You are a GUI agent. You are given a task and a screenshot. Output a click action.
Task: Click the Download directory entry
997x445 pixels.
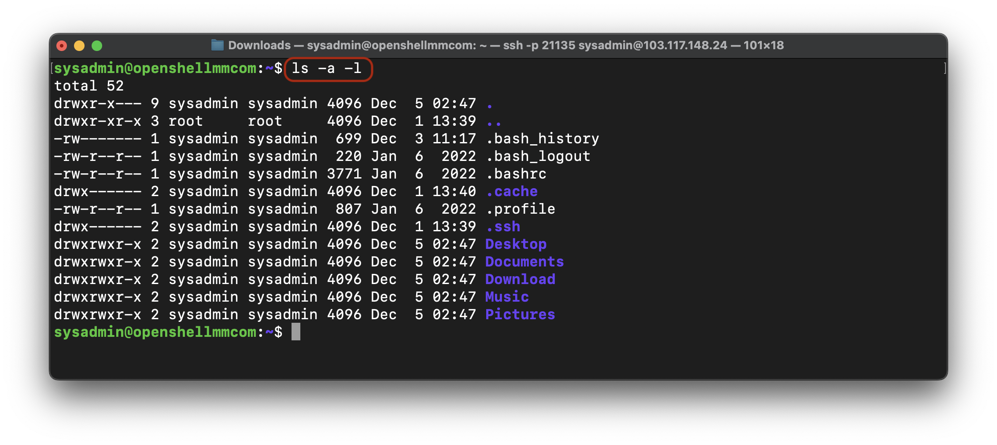point(520,280)
